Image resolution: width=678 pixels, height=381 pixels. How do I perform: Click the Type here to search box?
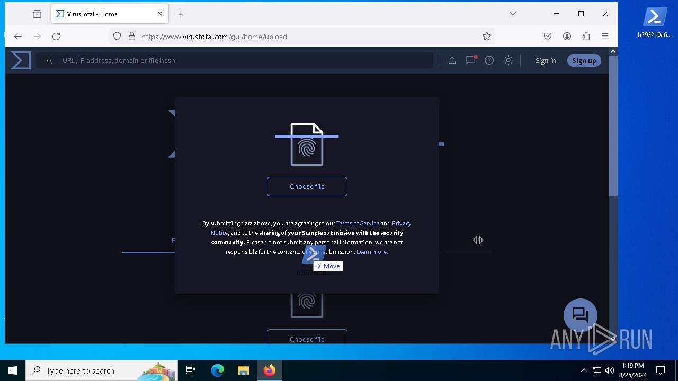coord(102,370)
